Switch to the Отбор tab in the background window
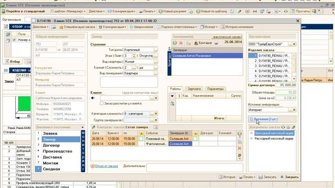The image size is (335, 188). 13,62
